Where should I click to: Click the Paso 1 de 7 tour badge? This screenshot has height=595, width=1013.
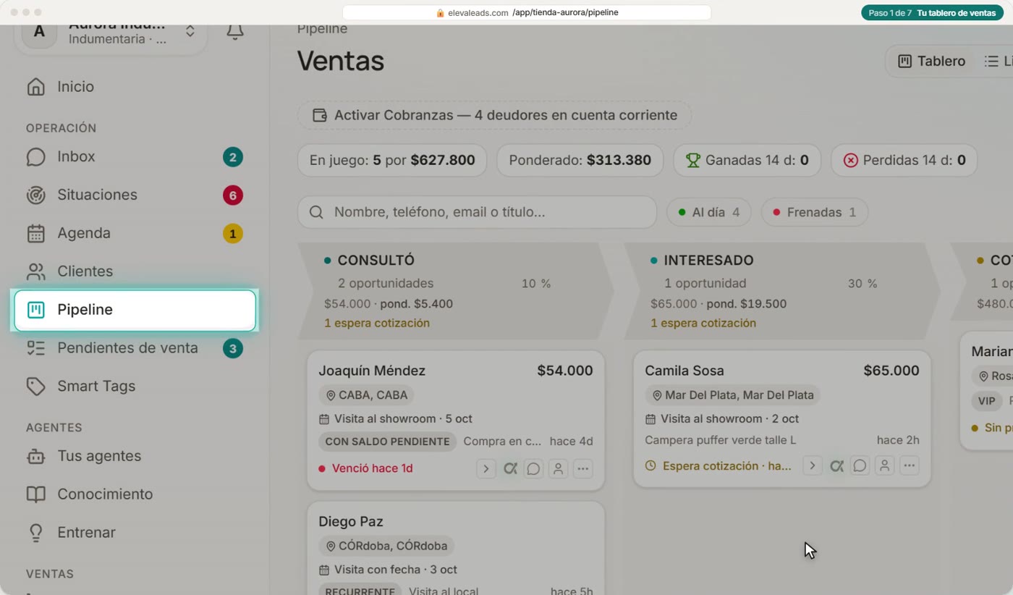click(932, 13)
